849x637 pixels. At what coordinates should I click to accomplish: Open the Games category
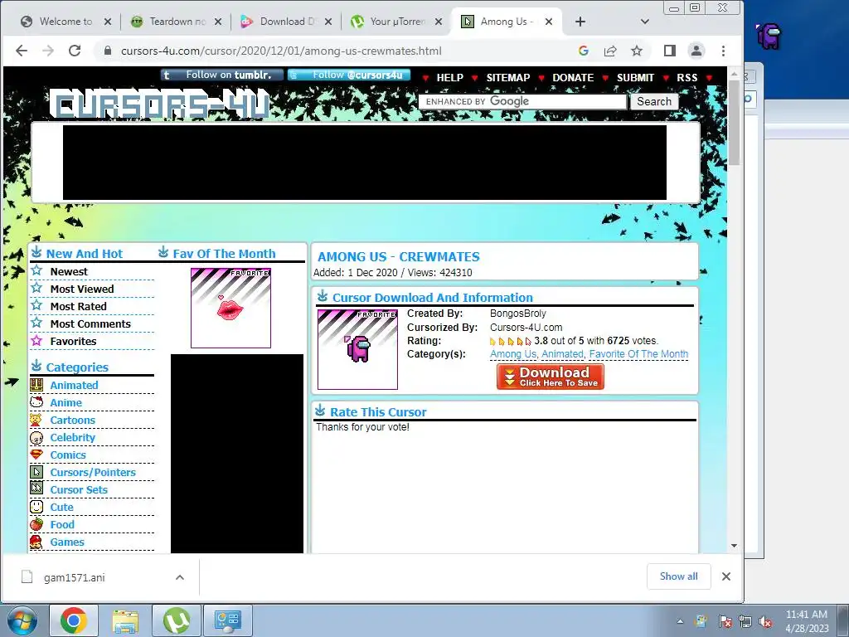point(67,542)
